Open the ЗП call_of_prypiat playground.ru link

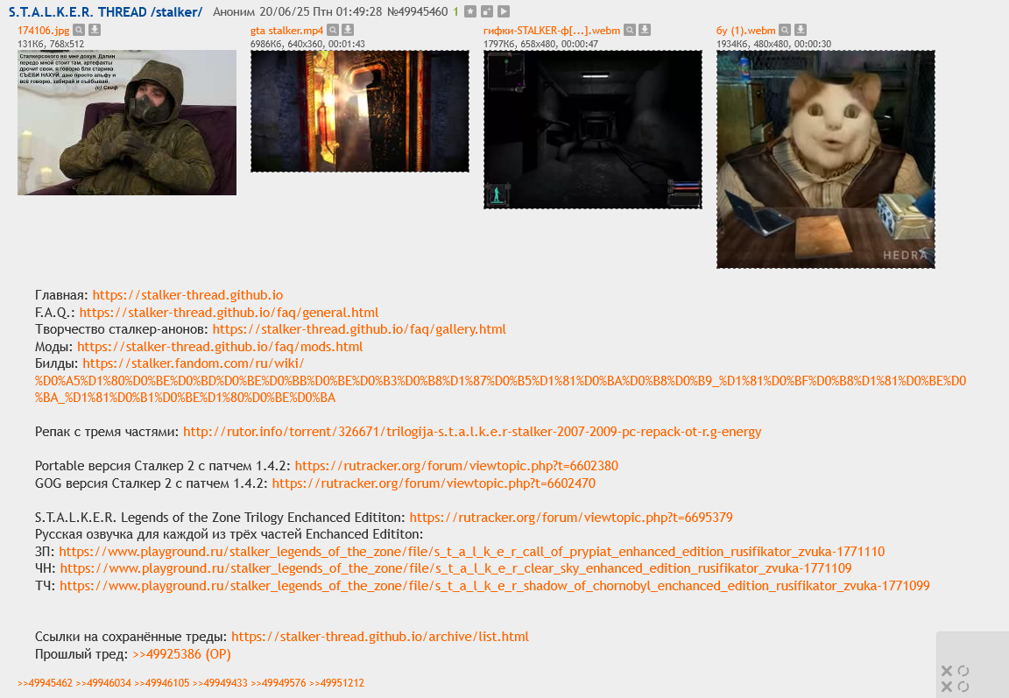tap(472, 552)
